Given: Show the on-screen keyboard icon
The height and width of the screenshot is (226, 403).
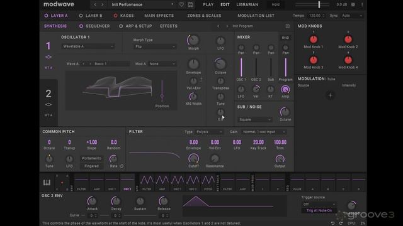Looking at the screenshot, I should (x=47, y=183).
